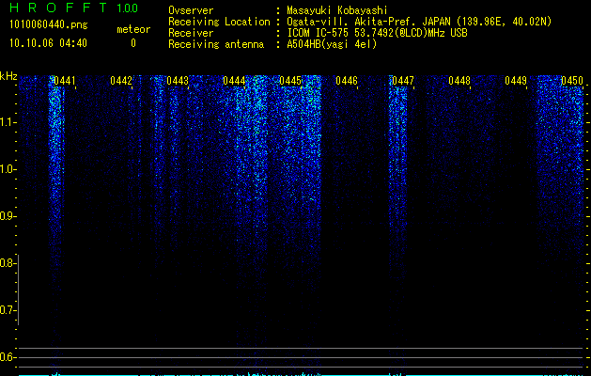Click the 0.6 frequency axis label
Viewport: 591px width, 376px height.
pos(7,357)
